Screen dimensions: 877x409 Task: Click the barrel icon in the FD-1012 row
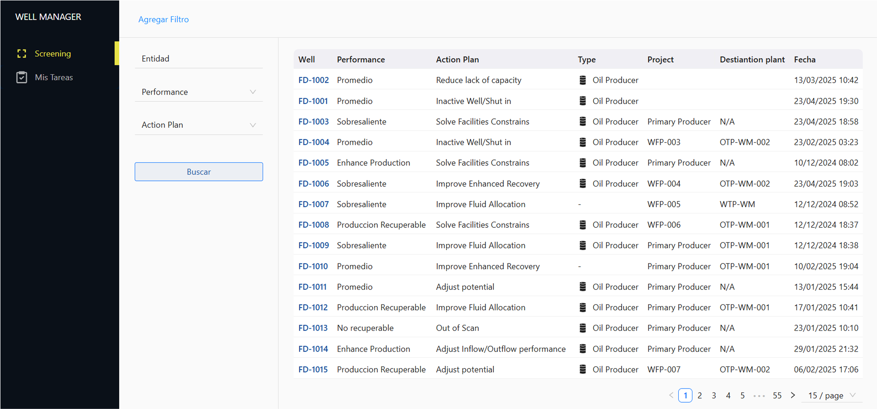pyautogui.click(x=582, y=307)
